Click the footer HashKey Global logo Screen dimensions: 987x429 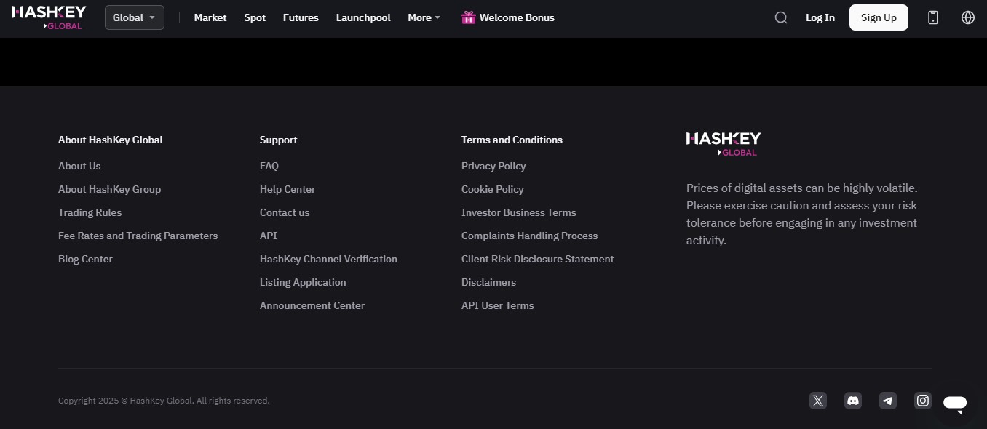724,144
